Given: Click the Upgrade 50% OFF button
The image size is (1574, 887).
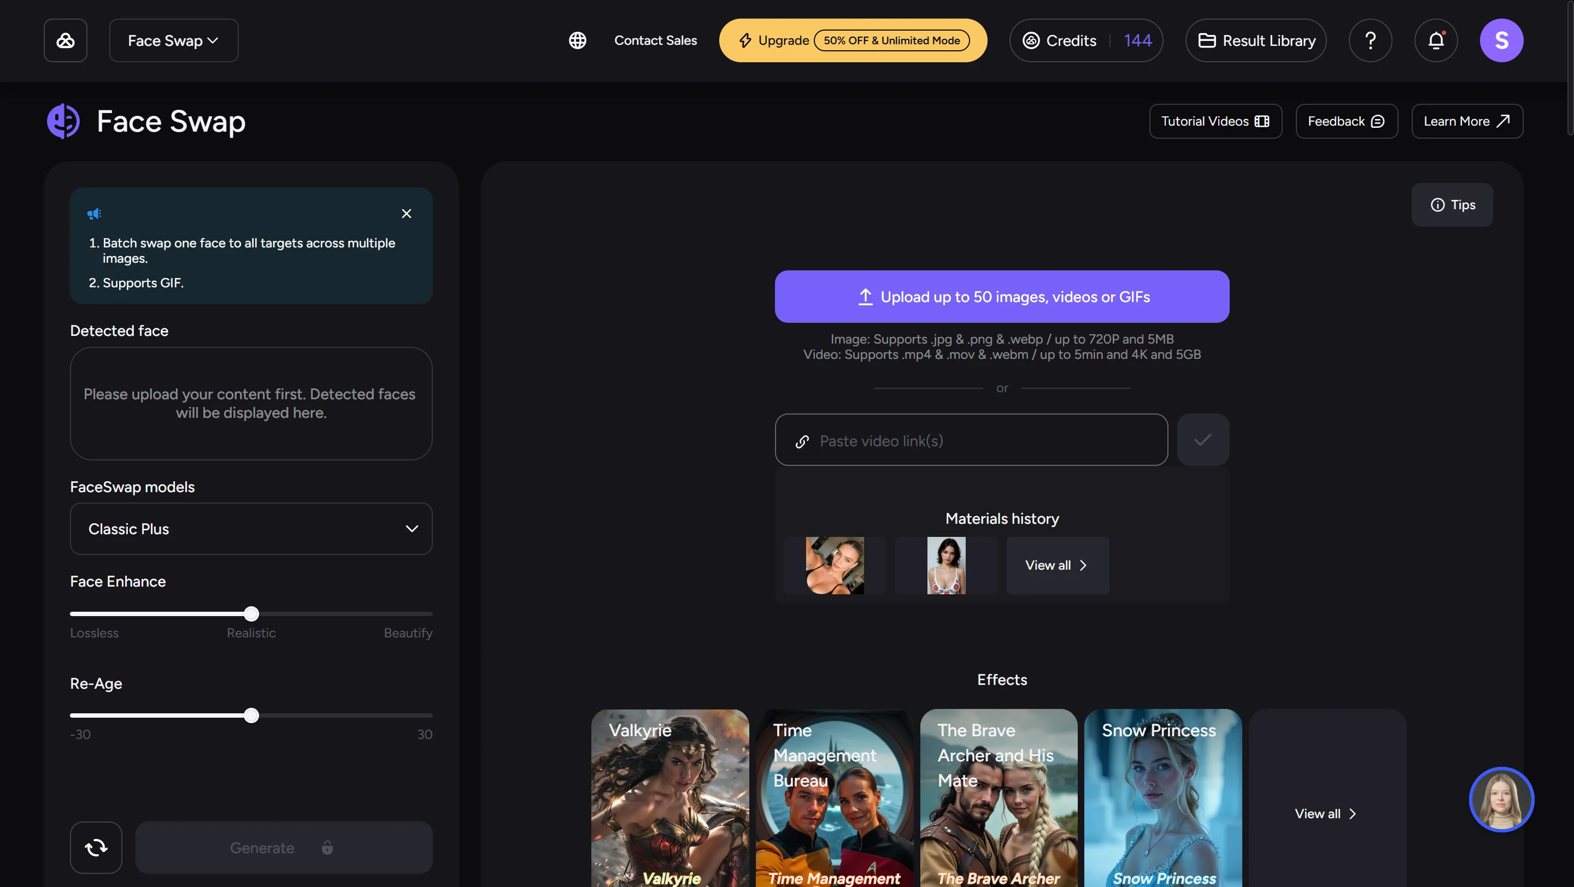Looking at the screenshot, I should [853, 40].
